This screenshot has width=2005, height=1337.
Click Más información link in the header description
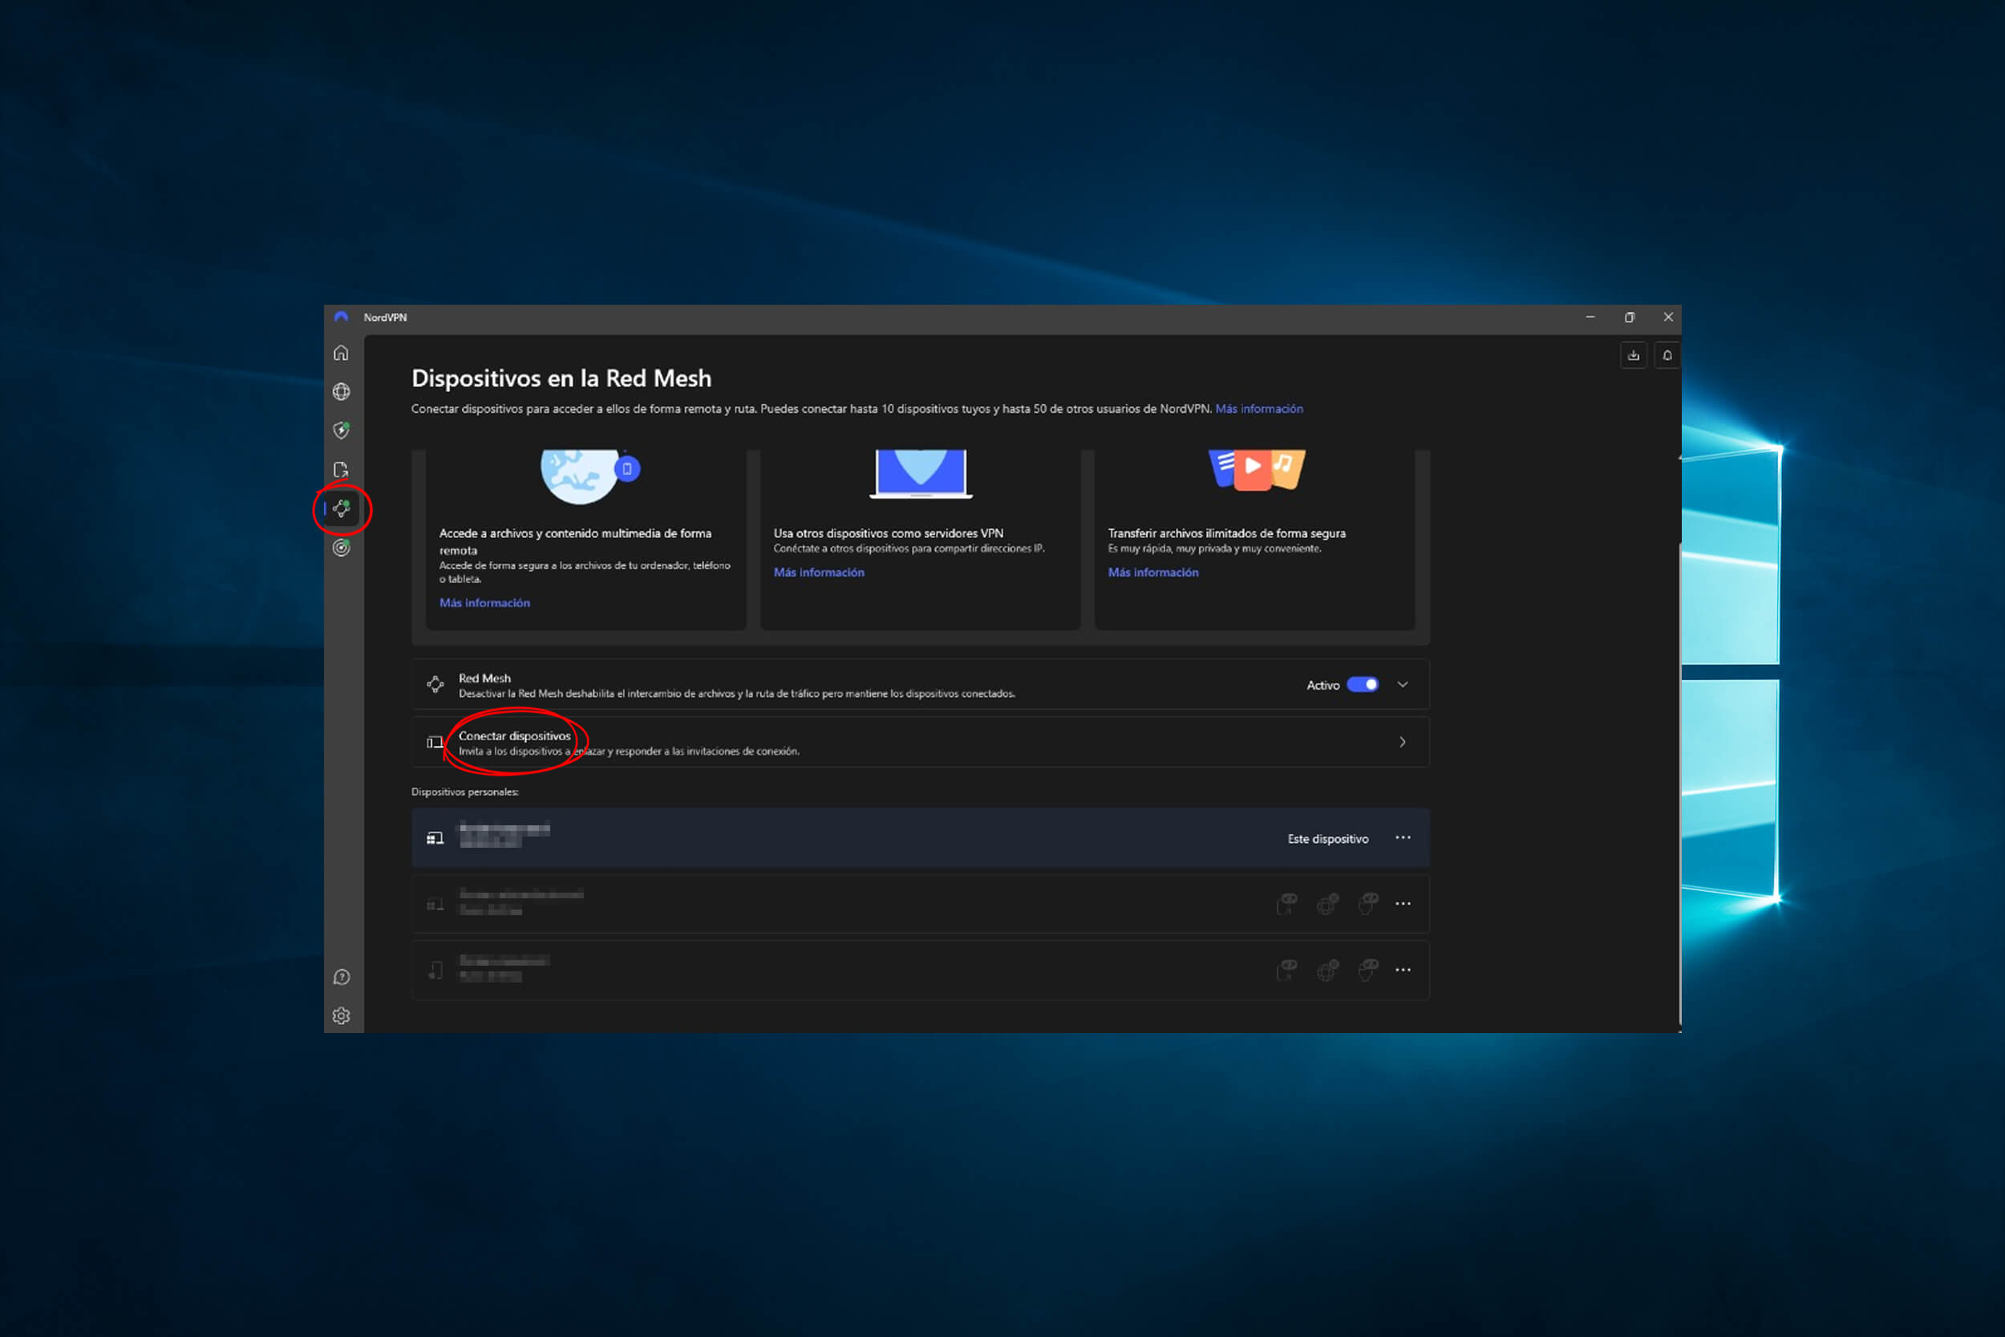[1259, 409]
